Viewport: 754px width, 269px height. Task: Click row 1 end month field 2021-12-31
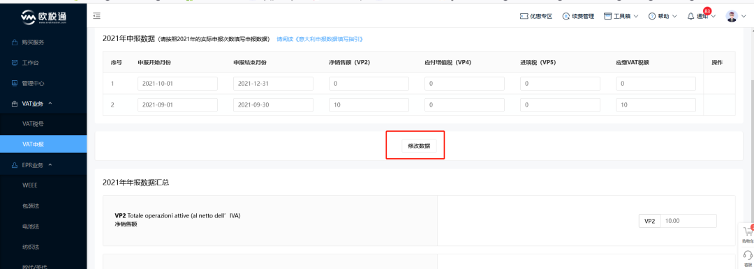273,84
